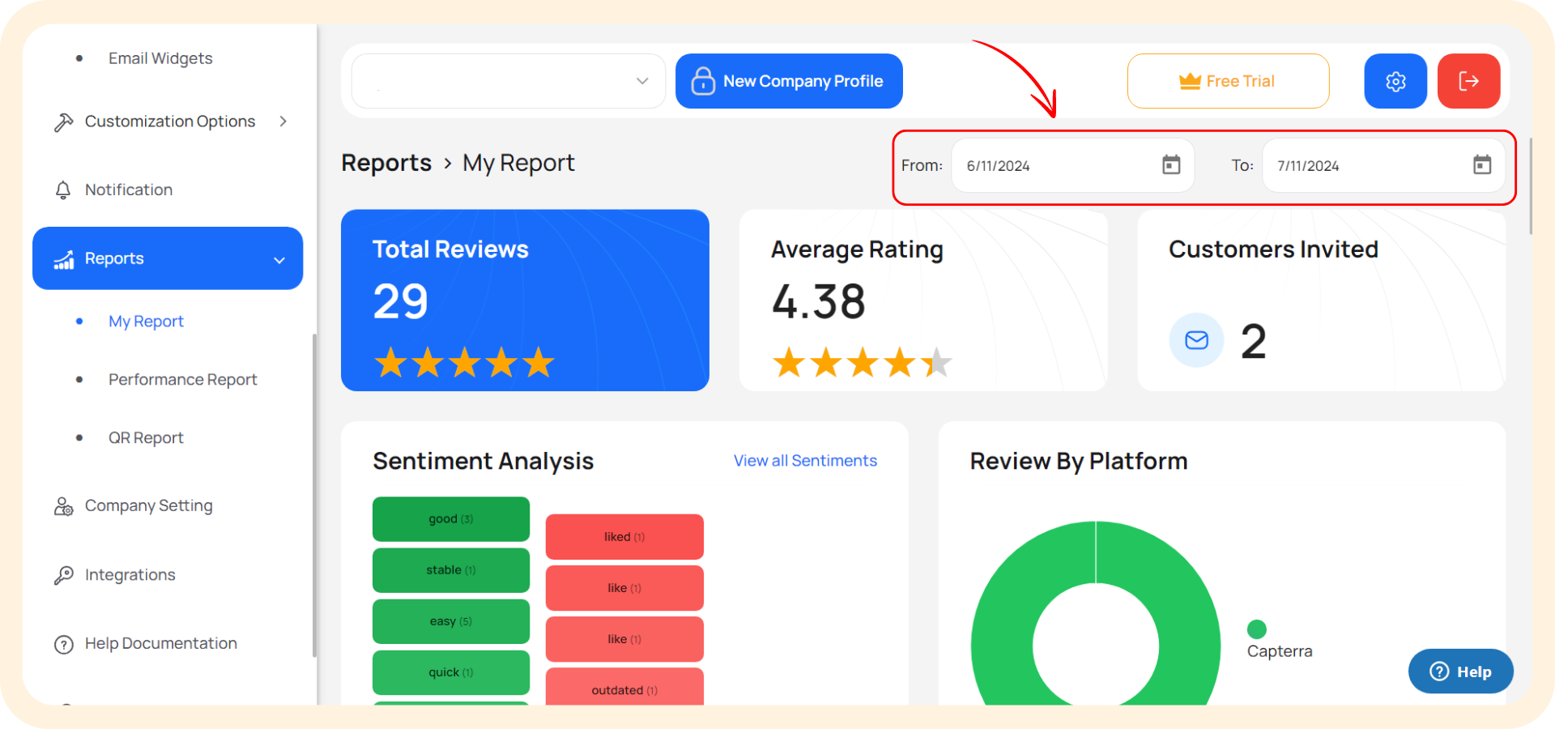Viewport: 1555px width, 729px height.
Task: Open Integrations page
Action: pyautogui.click(x=130, y=575)
